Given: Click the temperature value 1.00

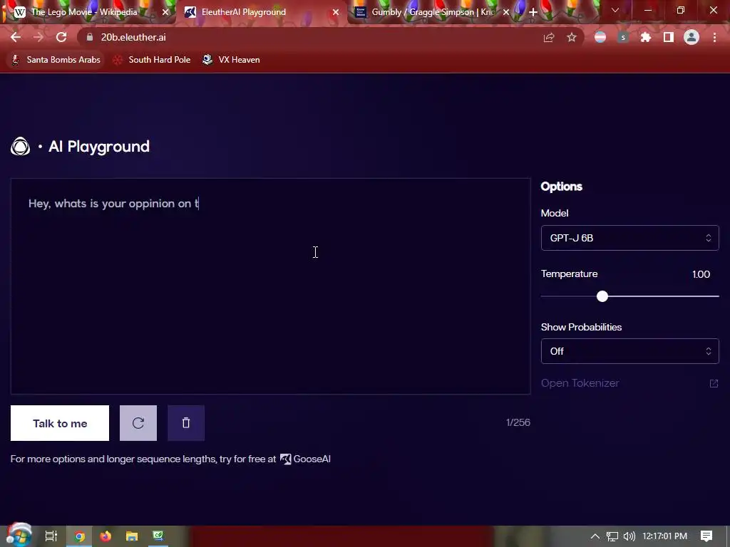Looking at the screenshot, I should 701,274.
